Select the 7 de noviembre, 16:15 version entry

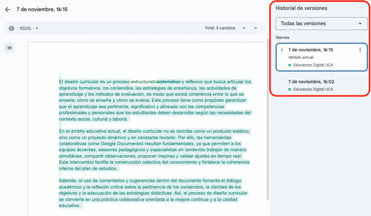pos(310,50)
